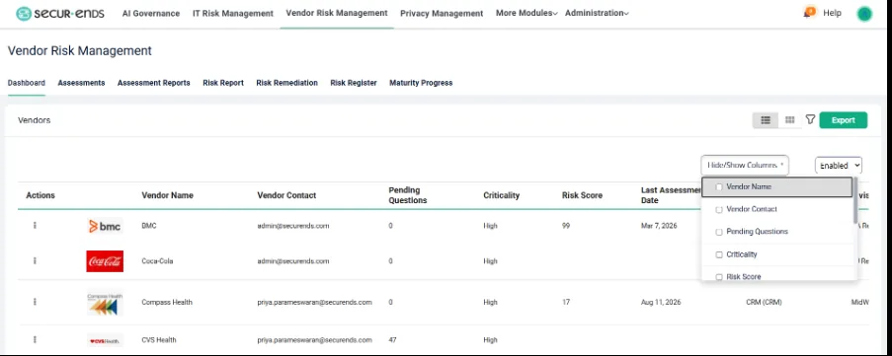
Task: Click the date Mar 7, 2026
Action: point(659,226)
